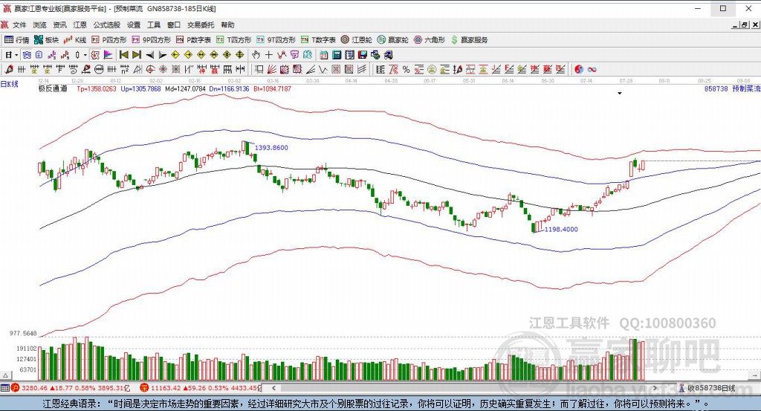Click the small black triangle date marker
The width and height of the screenshot is (761, 411).
620,93
